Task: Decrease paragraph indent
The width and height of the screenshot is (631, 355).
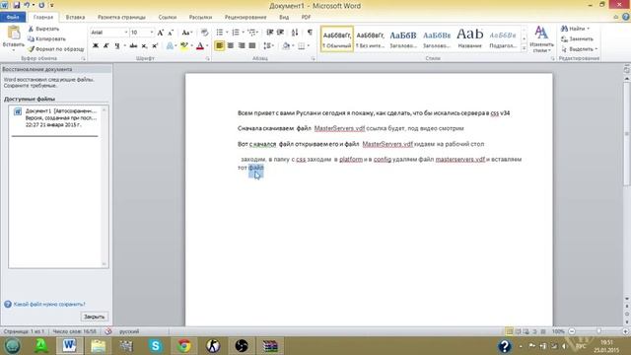Action: [270, 33]
